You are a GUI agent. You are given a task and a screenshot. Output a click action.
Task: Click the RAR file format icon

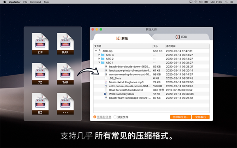pyautogui.click(x=66, y=44)
